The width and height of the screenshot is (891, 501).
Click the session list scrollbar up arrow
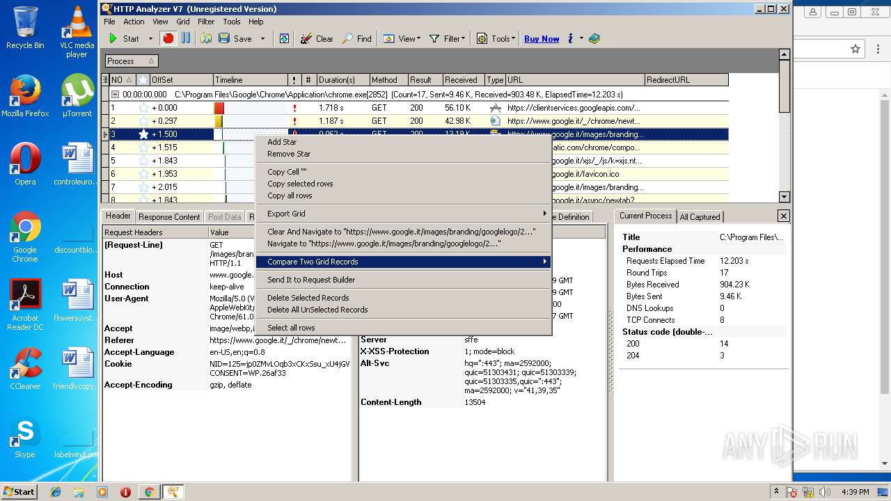point(784,54)
